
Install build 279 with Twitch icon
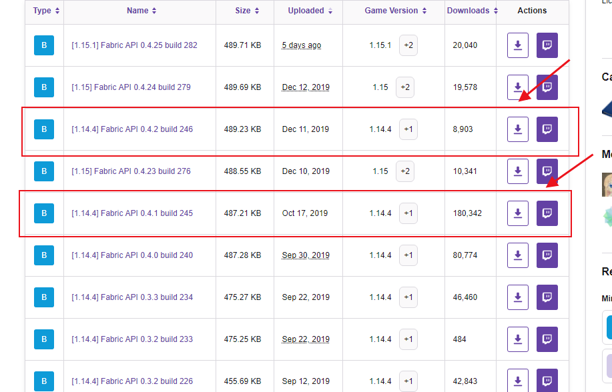point(547,87)
